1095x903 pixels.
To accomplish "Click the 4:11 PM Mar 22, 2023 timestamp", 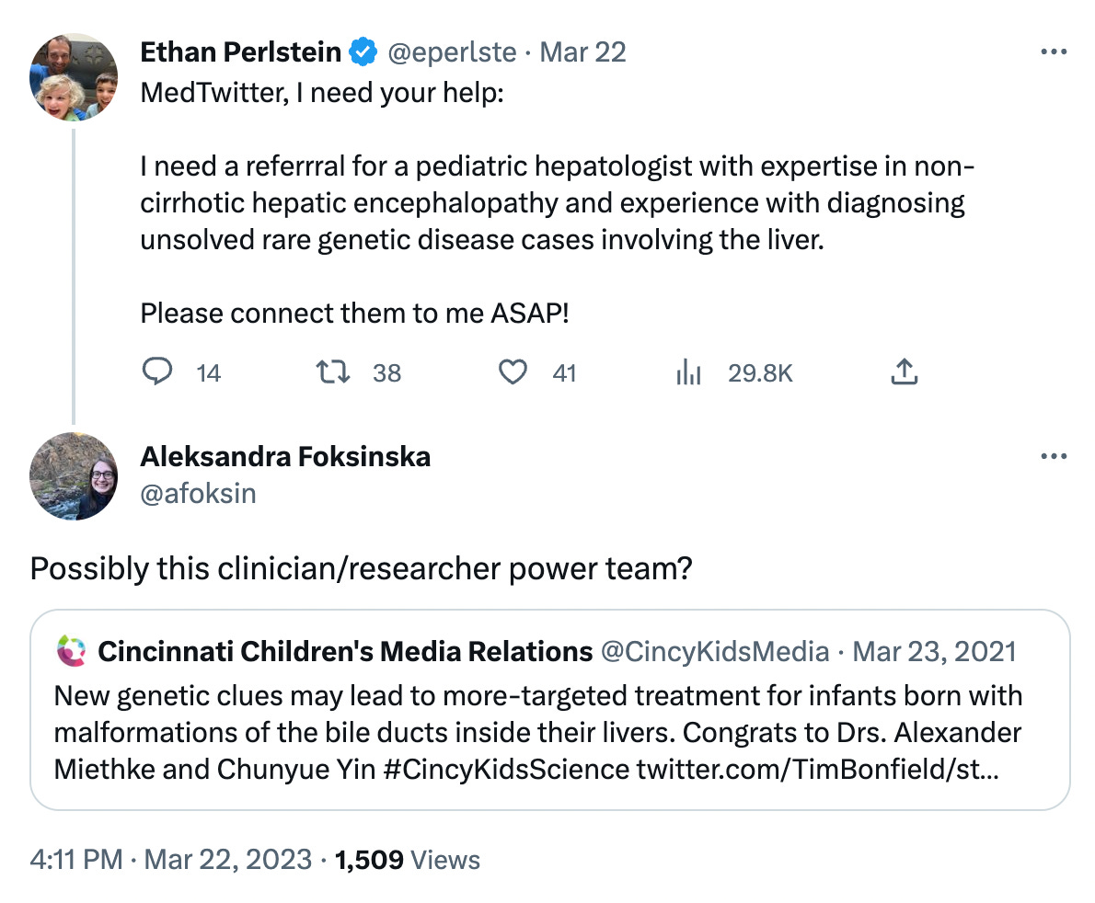I will click(170, 860).
